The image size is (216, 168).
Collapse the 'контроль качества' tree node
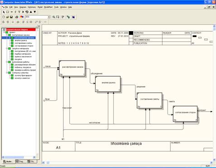(x=7, y=73)
